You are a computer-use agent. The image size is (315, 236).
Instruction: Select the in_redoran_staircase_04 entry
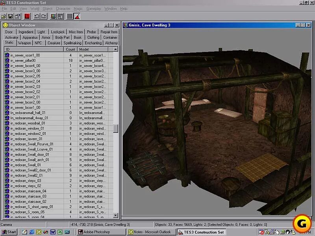point(59,191)
